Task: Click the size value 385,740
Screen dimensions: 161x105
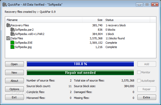Action: [97, 25]
